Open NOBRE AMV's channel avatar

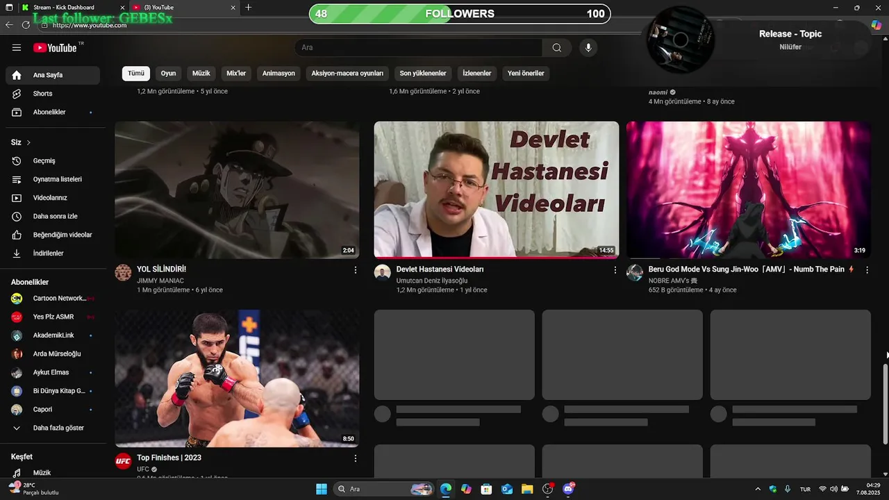click(635, 272)
